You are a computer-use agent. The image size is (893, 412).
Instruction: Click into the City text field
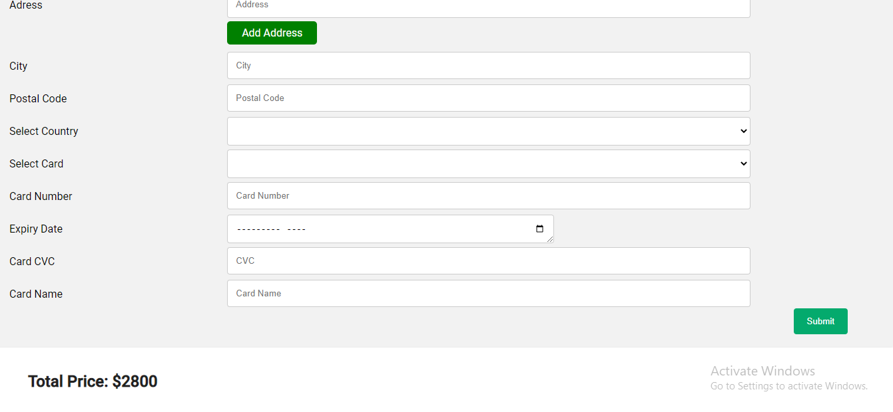pyautogui.click(x=489, y=65)
